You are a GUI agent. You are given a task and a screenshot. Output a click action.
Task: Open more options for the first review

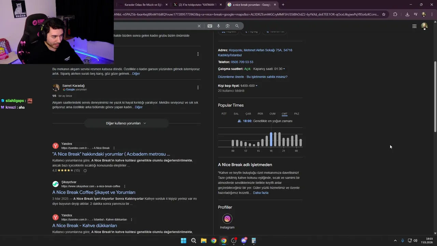198,54
